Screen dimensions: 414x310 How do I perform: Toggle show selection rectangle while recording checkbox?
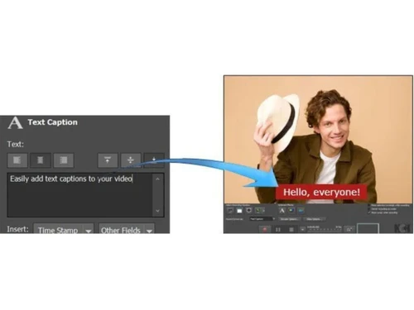tap(369, 205)
